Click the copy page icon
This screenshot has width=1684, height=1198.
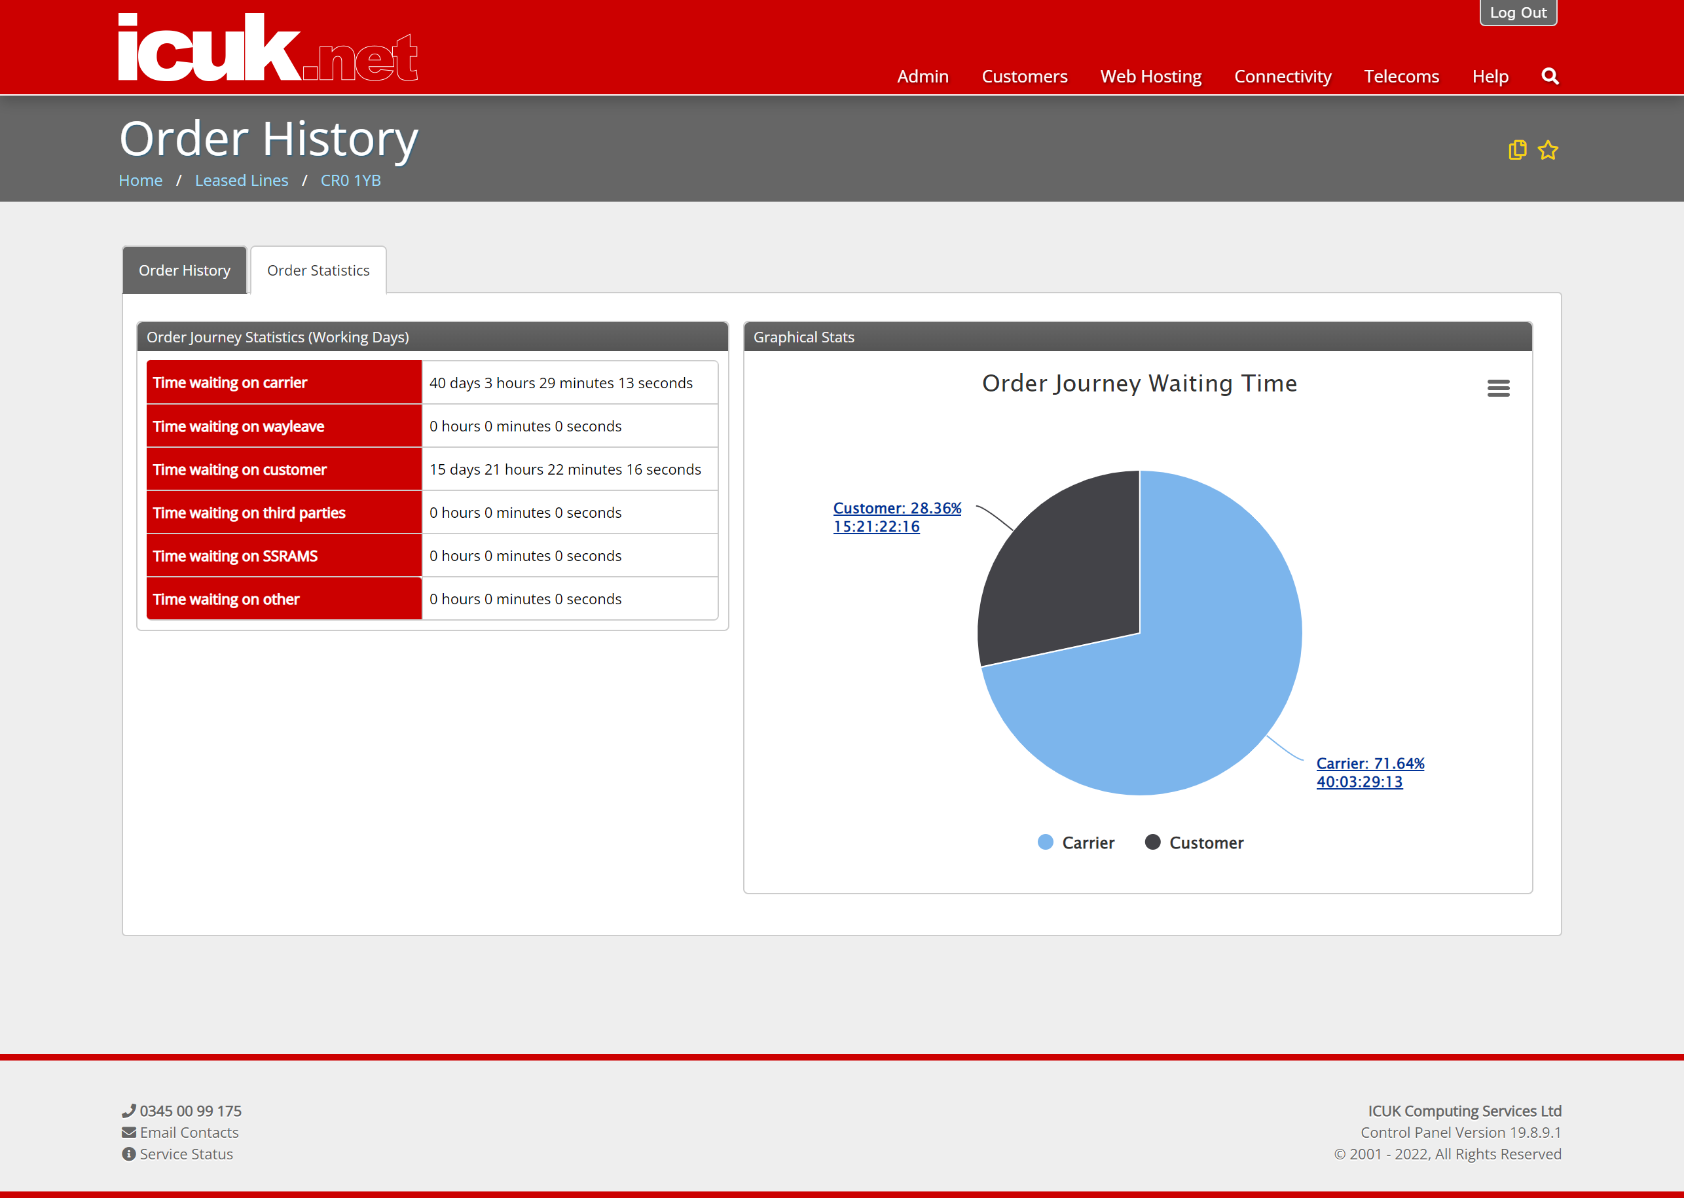[x=1517, y=150]
